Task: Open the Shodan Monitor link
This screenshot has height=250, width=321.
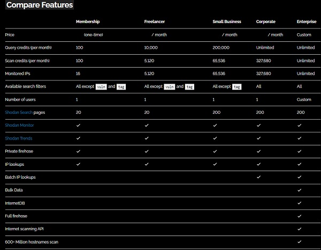Action: pyautogui.click(x=19, y=125)
